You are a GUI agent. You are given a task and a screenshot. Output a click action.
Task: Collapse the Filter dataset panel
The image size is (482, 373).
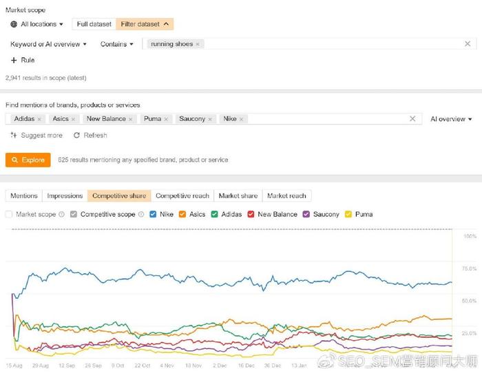tap(145, 24)
